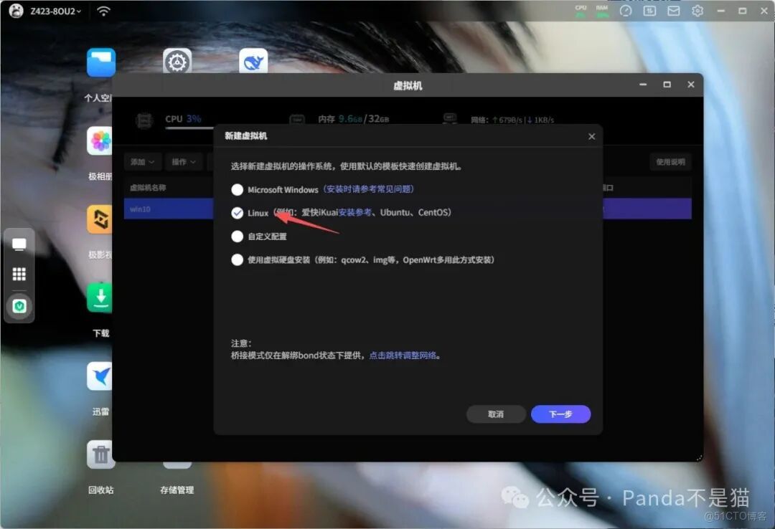
Task: Choose the 自定义配置 custom configuration option
Action: [237, 236]
